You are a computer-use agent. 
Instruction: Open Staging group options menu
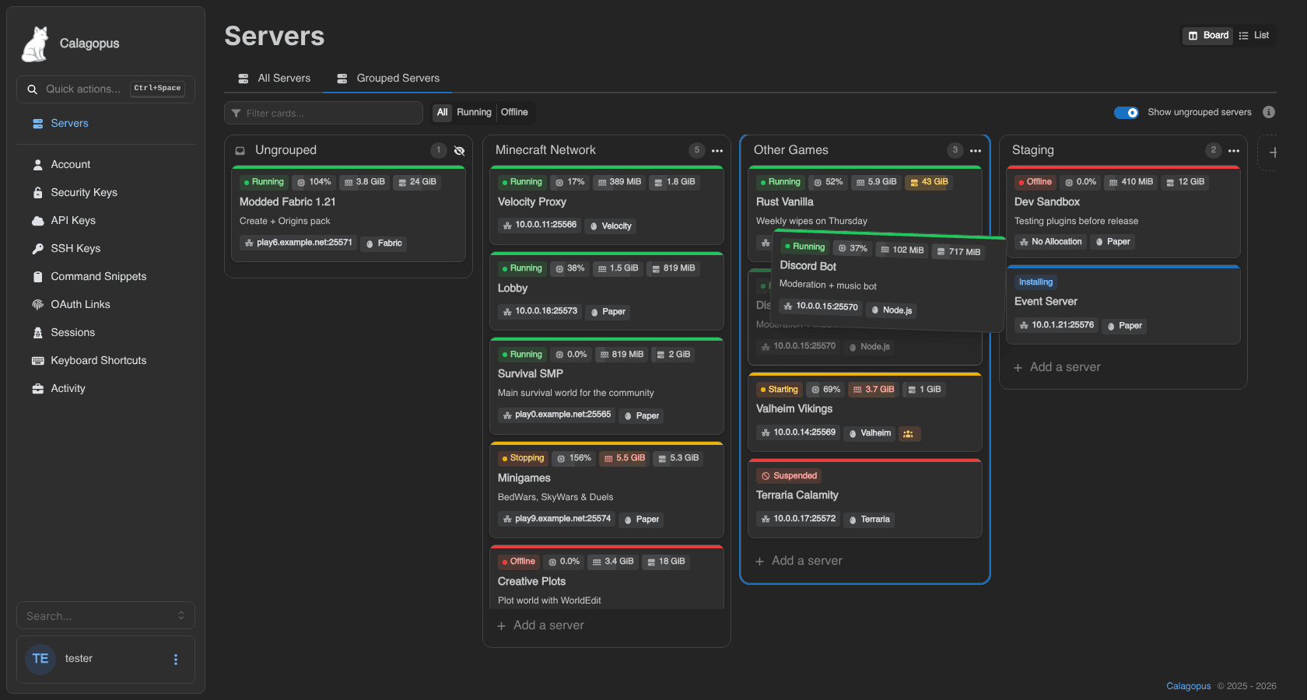[1234, 151]
